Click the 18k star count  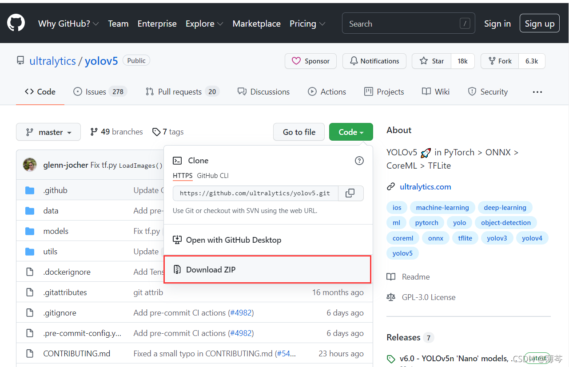point(463,61)
